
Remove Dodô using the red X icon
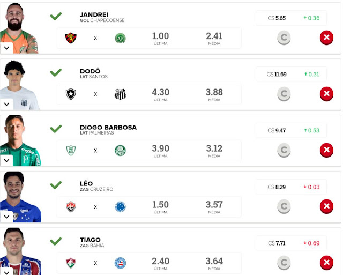click(326, 94)
